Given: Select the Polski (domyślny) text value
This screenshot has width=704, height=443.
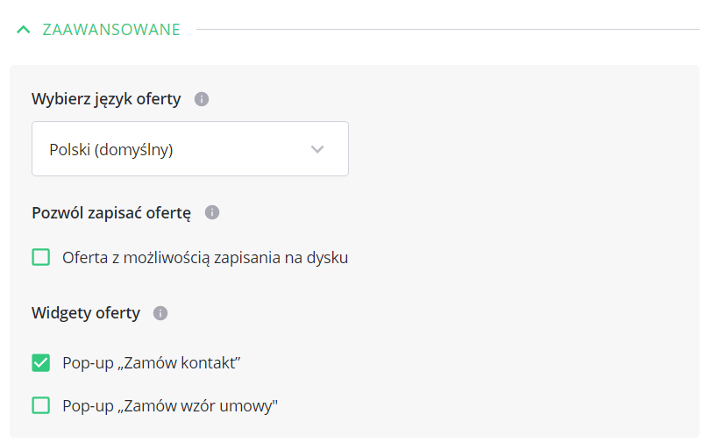Looking at the screenshot, I should 111,150.
